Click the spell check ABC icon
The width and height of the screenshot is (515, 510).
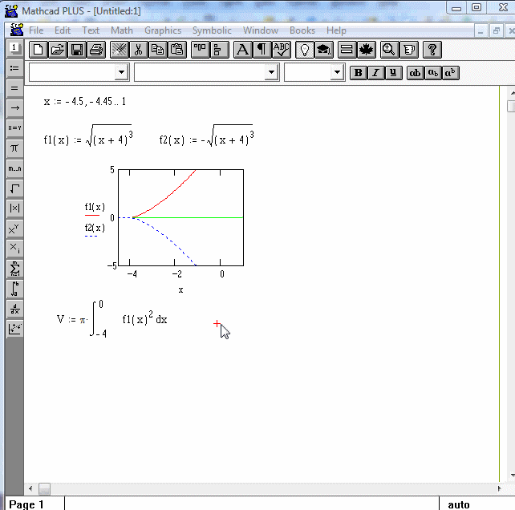click(282, 50)
